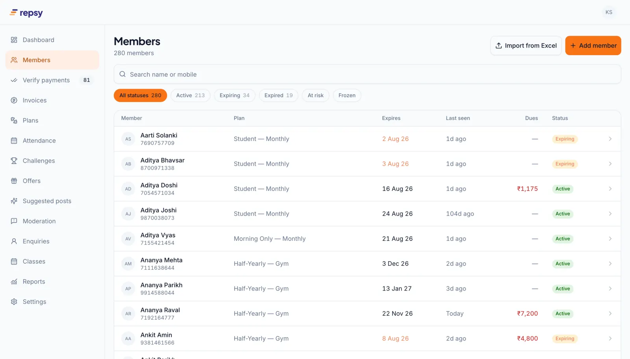Image resolution: width=630 pixels, height=359 pixels.
Task: Click the Add member button
Action: 593,46
